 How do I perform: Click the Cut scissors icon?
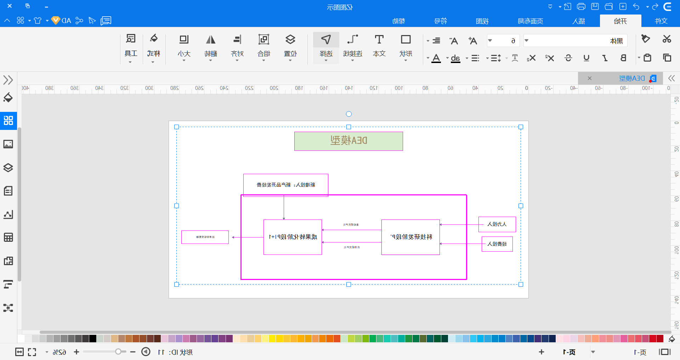(667, 39)
